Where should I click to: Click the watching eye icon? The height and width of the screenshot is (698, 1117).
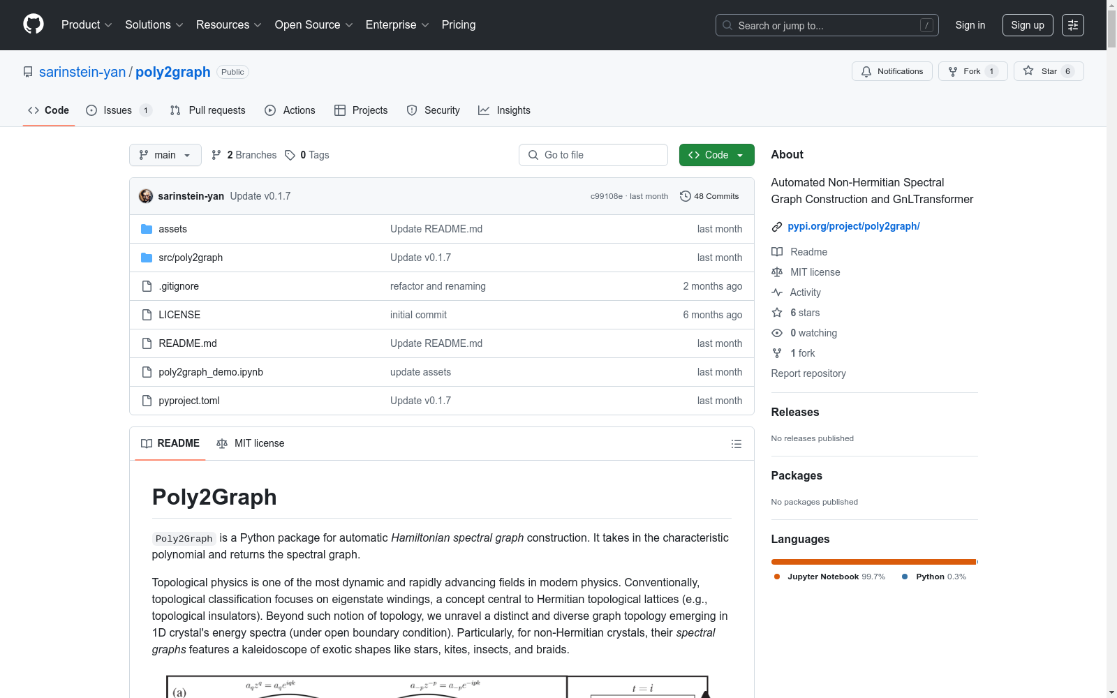(x=777, y=333)
